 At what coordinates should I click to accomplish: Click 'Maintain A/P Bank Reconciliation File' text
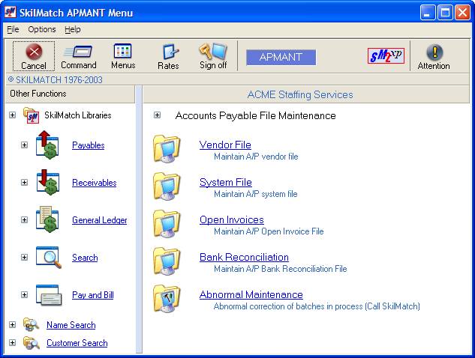280,269
